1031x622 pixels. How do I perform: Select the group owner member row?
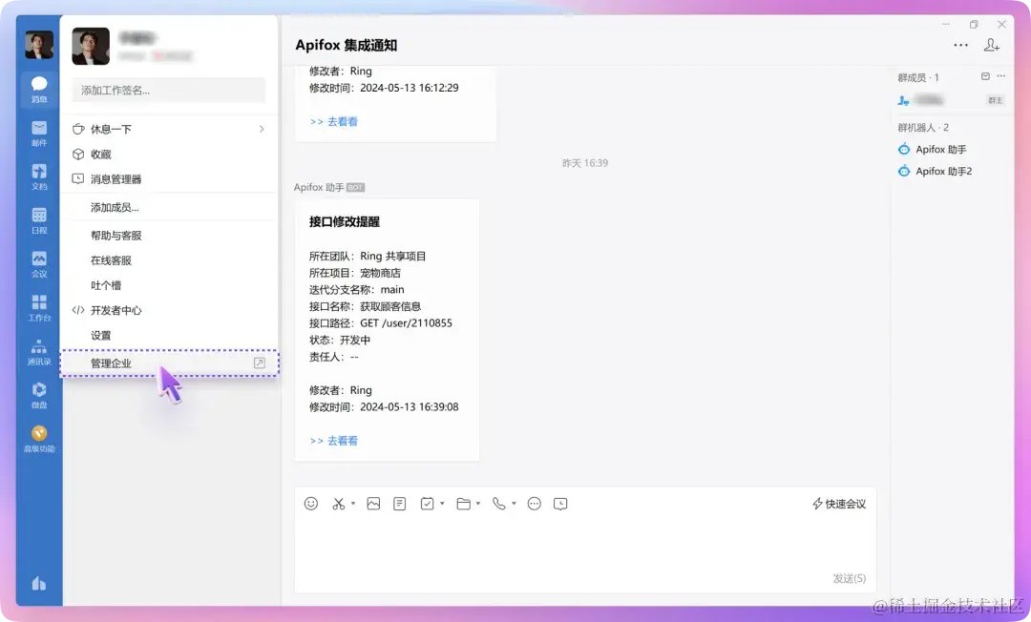[x=952, y=100]
